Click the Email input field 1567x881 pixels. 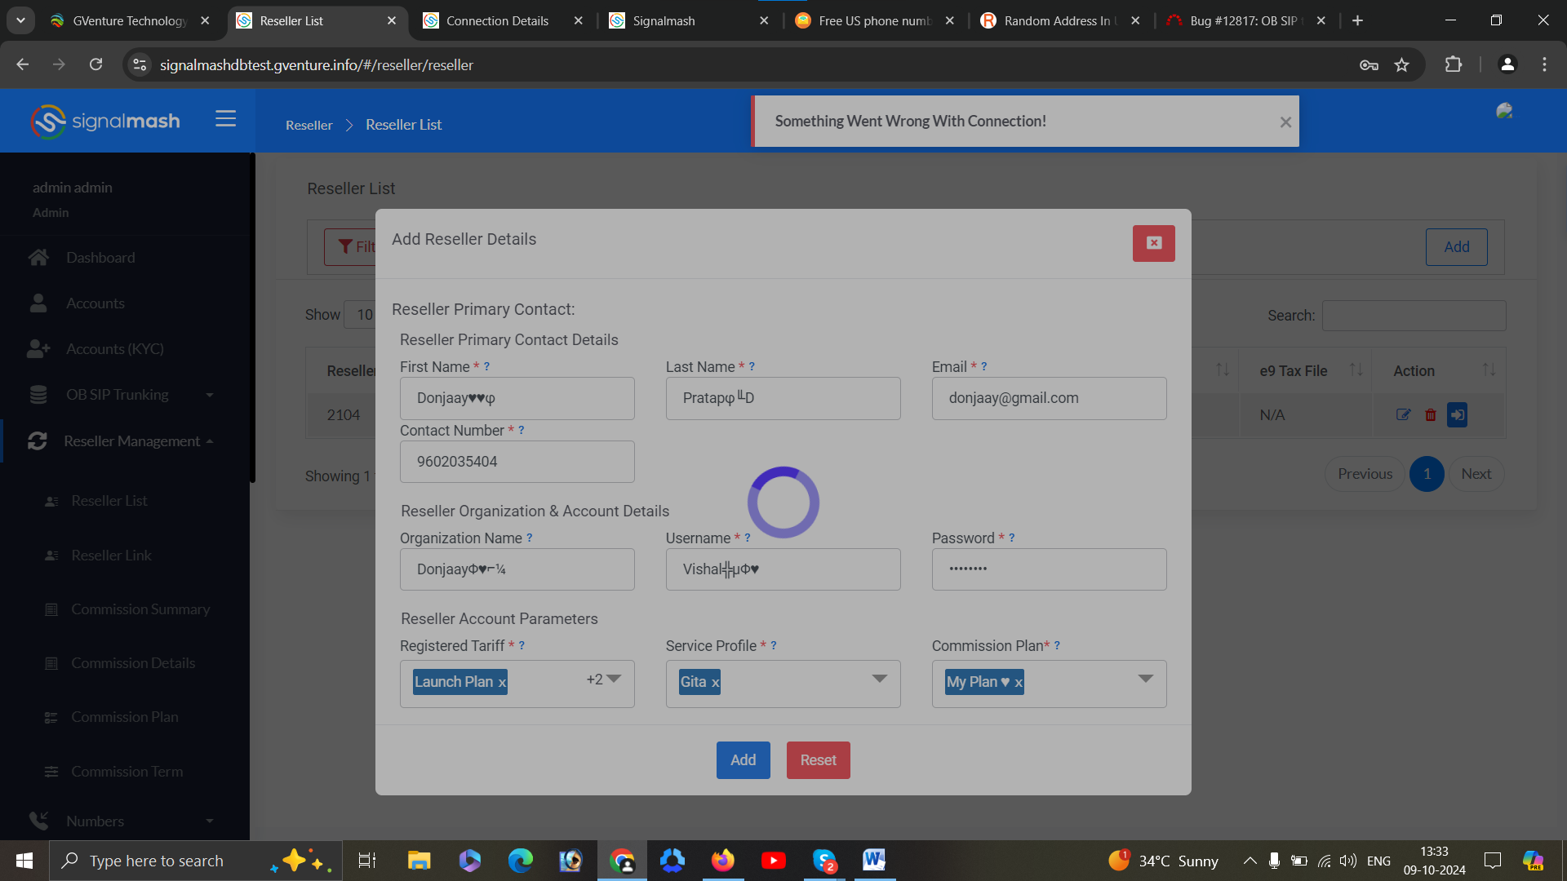[x=1049, y=398]
